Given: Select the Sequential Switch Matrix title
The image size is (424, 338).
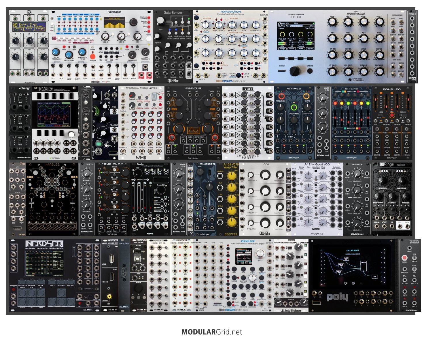Looking at the screenshot, I should pyautogui.click(x=141, y=88).
